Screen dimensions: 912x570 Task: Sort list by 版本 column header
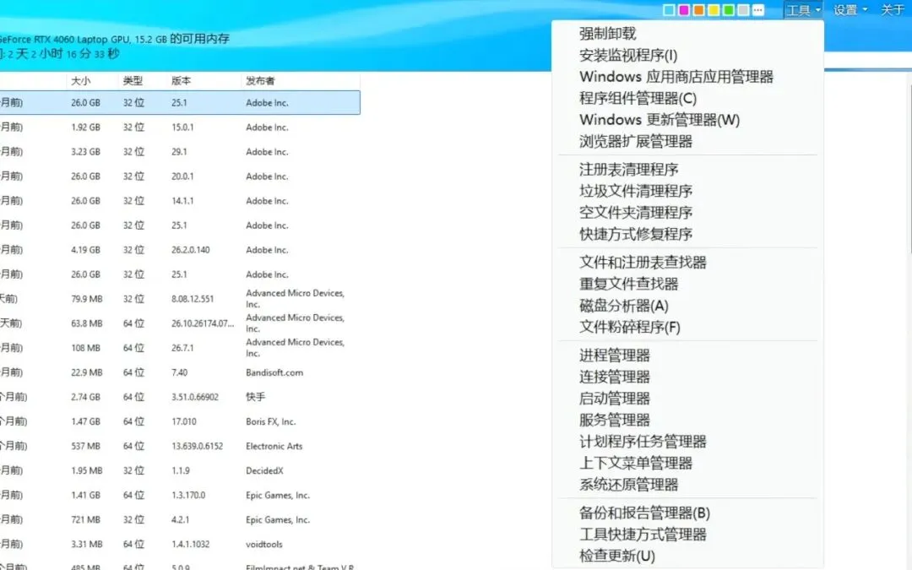coord(204,81)
